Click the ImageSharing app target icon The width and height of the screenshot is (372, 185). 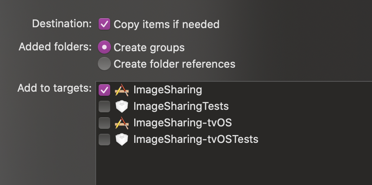122,90
